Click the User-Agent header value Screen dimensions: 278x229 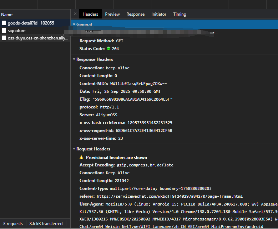[x=179, y=215]
